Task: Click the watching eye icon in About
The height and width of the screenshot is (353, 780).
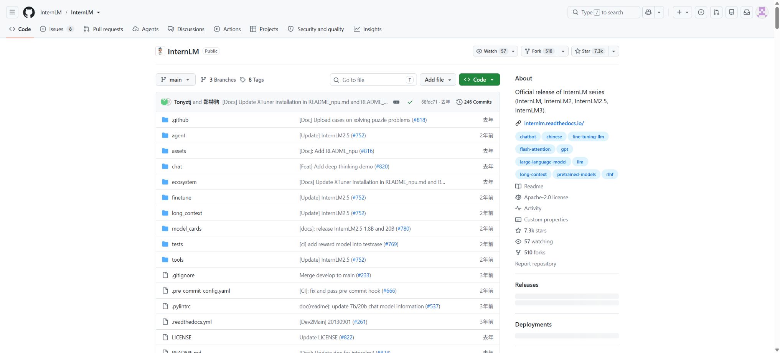Action: [x=518, y=242]
